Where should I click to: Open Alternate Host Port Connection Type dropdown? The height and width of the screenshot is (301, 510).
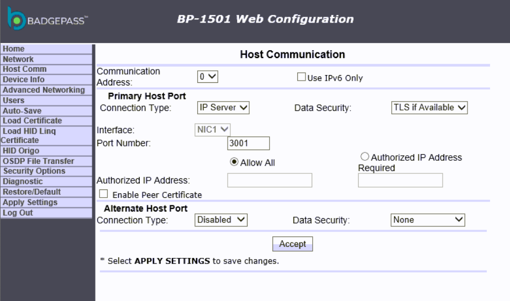tap(221, 220)
